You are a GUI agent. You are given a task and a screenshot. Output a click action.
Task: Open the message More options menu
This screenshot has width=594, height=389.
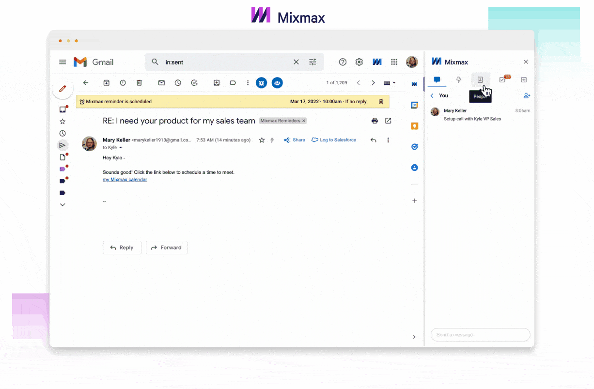click(388, 140)
